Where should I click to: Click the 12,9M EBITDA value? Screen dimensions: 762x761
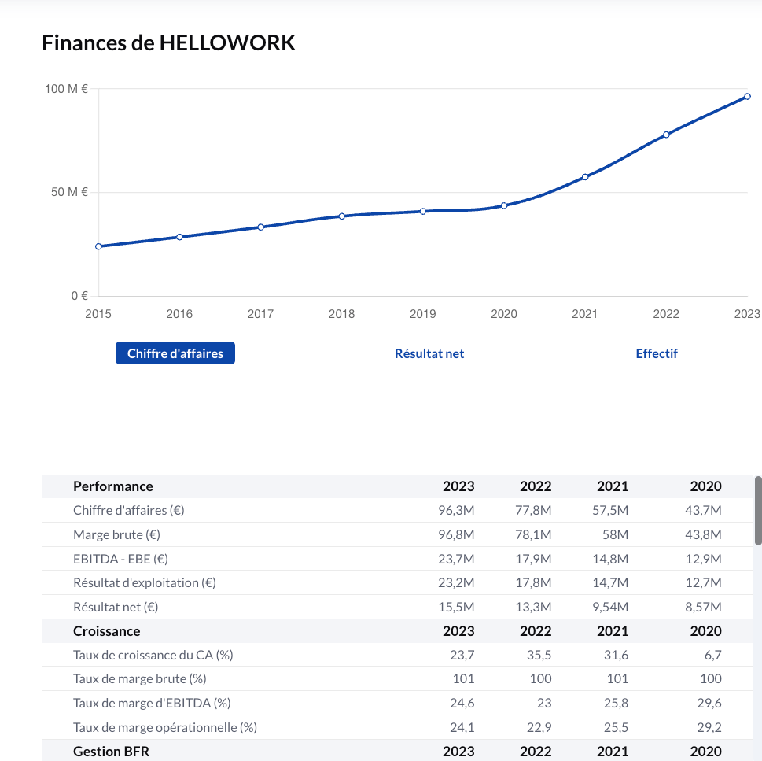click(703, 559)
